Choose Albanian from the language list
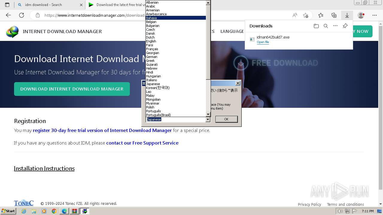Viewport: 383px width, 215px height. pyautogui.click(x=176, y=2)
